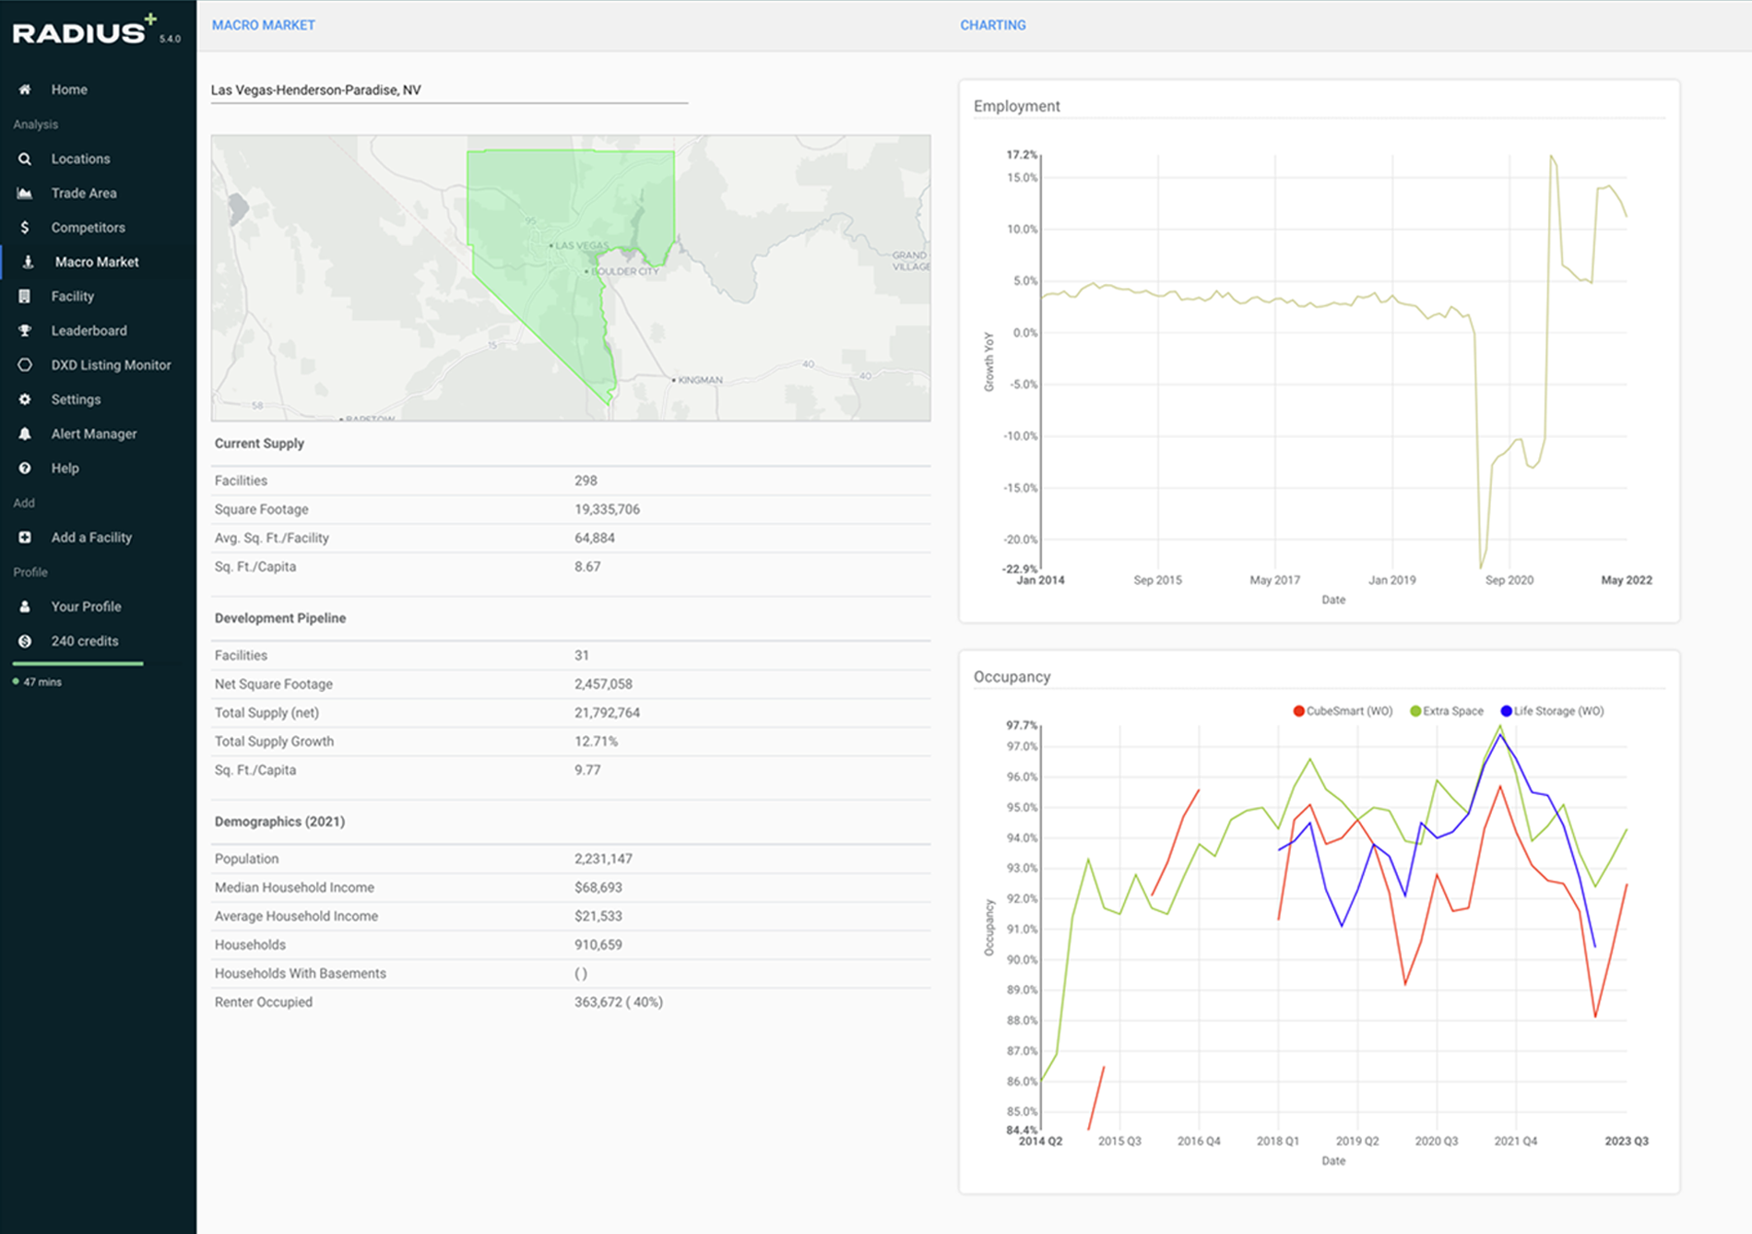Select the Trade Area chart icon
The width and height of the screenshot is (1752, 1234).
[x=25, y=193]
